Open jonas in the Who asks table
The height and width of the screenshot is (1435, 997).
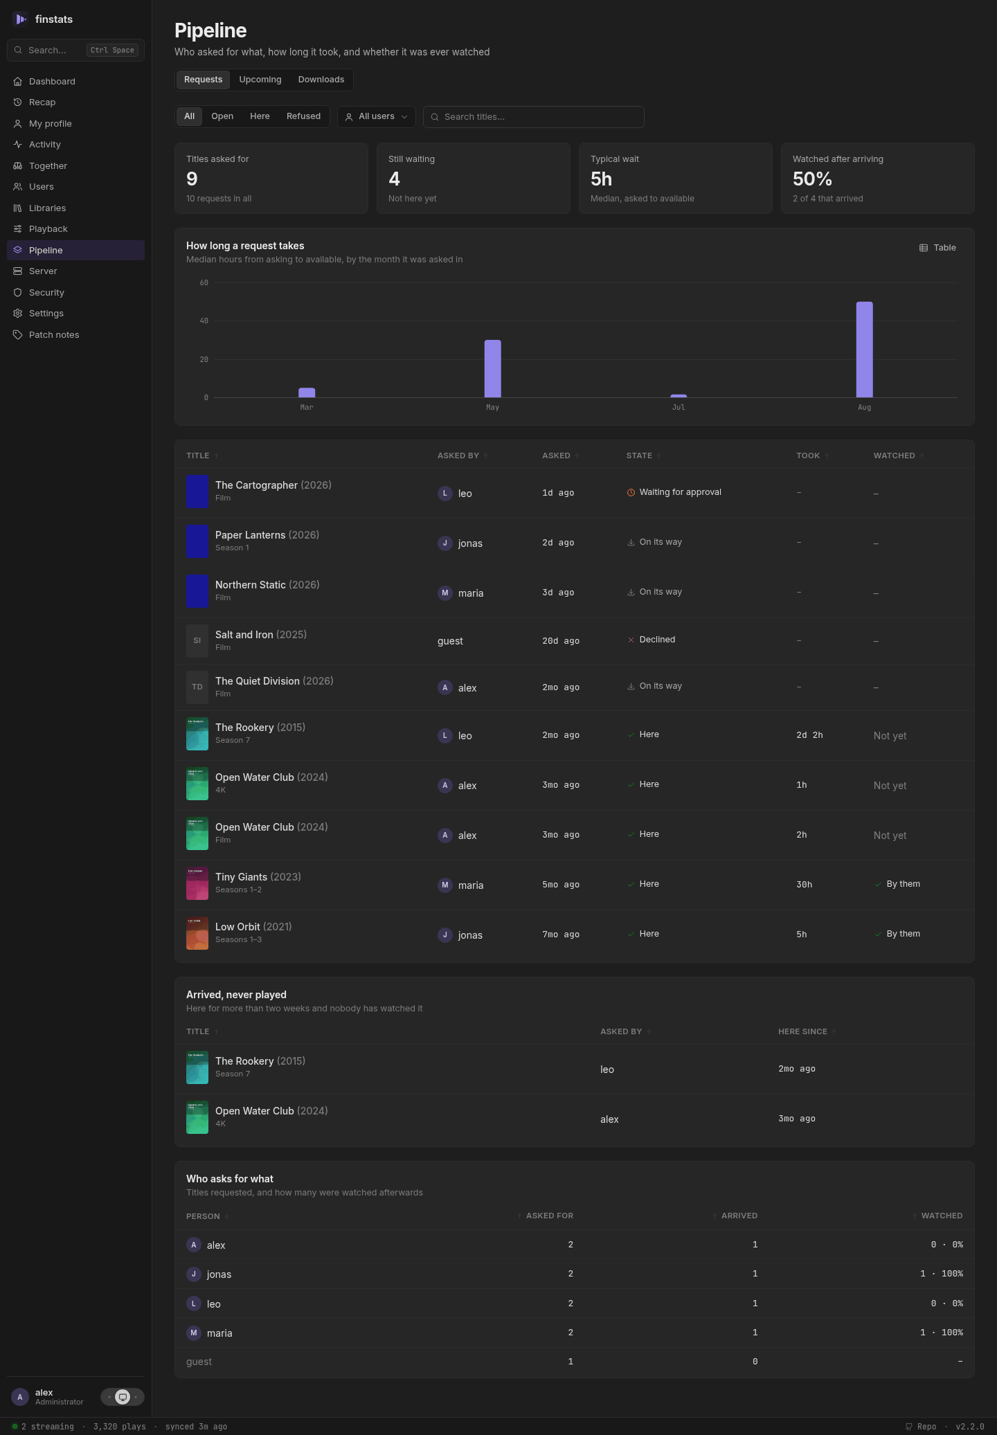[x=209, y=1274]
